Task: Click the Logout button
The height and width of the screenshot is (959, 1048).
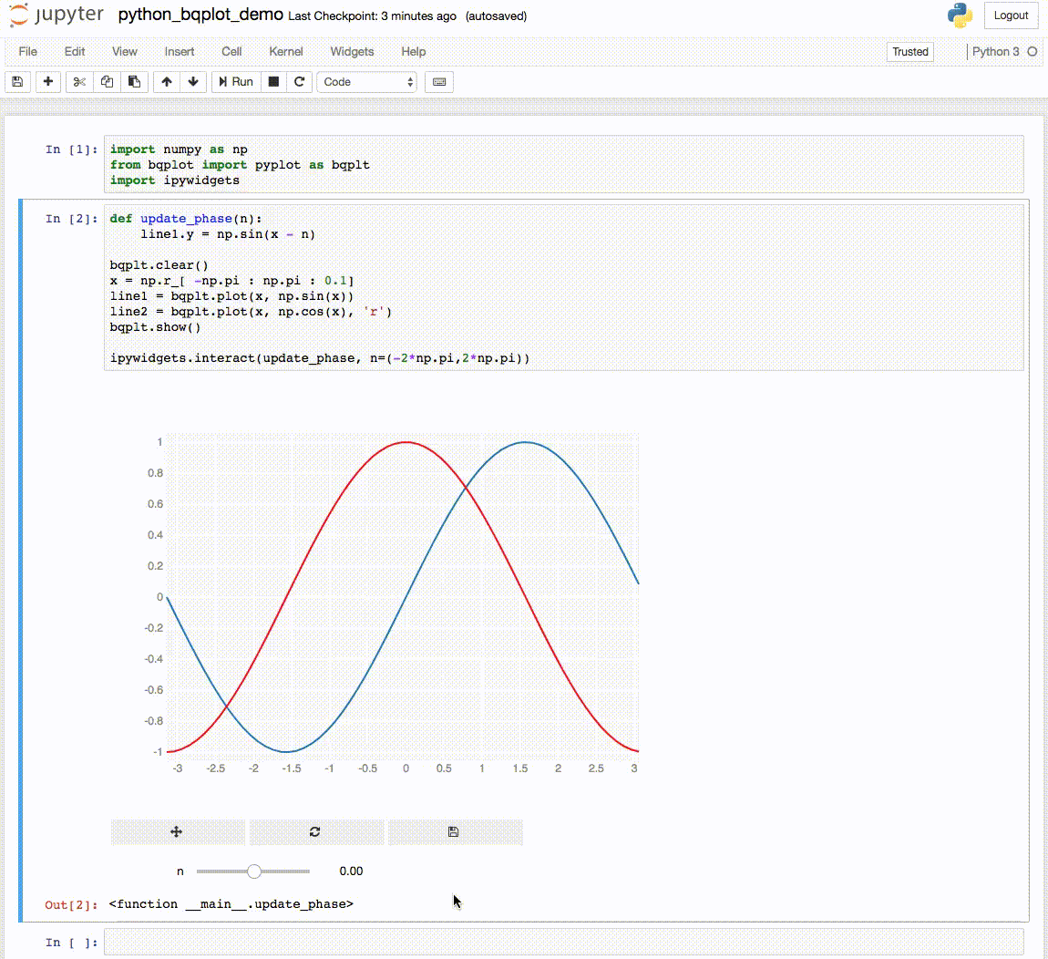Action: click(x=1011, y=15)
